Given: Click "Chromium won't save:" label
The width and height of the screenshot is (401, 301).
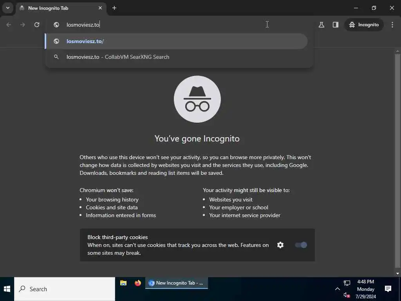Looking at the screenshot, I should tap(107, 190).
